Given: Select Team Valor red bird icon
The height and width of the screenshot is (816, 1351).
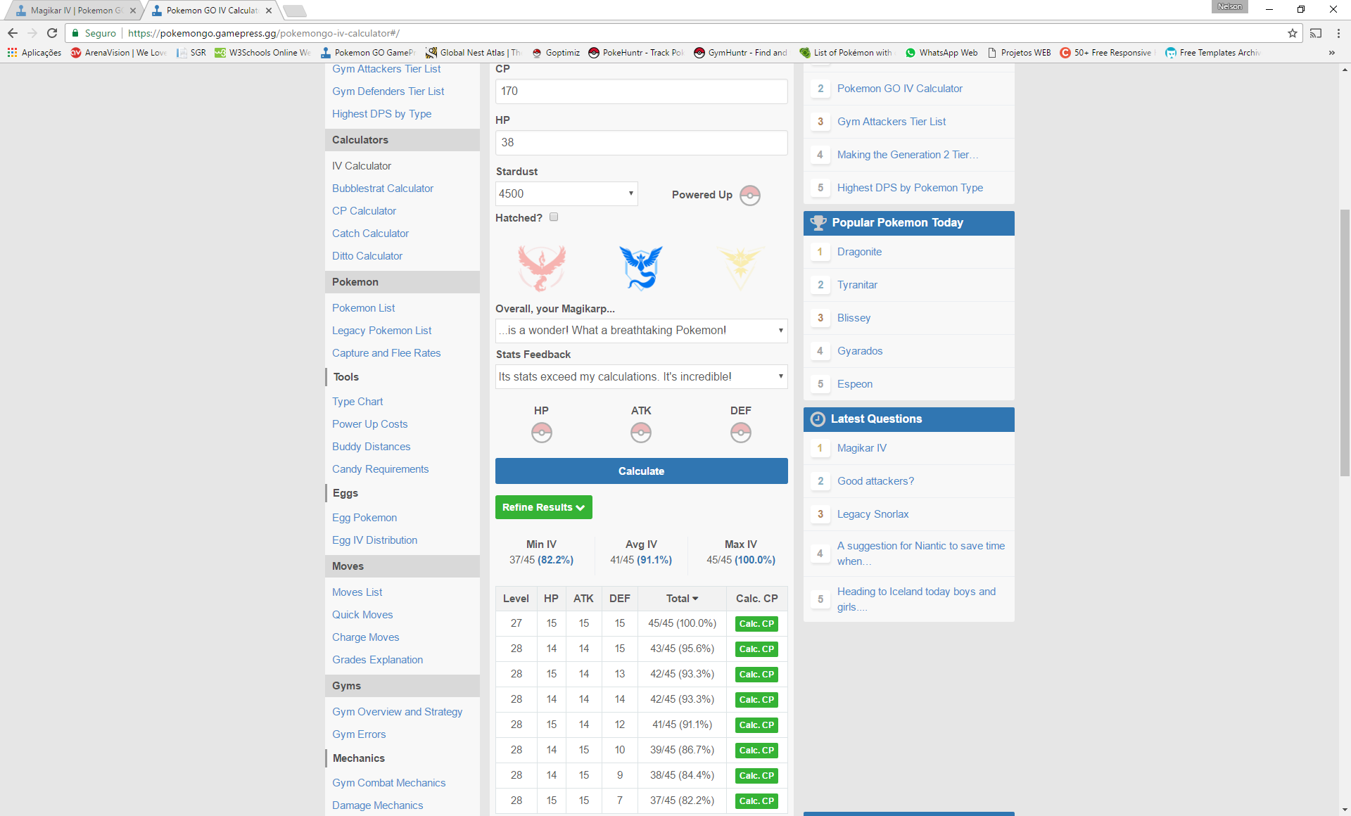Looking at the screenshot, I should pyautogui.click(x=542, y=267).
